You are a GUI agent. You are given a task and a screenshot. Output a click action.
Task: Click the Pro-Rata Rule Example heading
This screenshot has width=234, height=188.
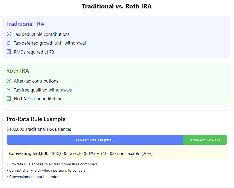click(x=36, y=119)
